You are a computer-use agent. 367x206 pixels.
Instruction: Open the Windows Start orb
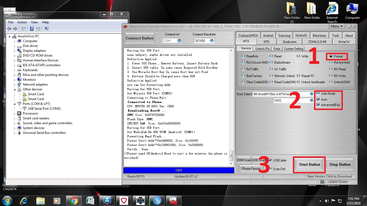(7, 201)
